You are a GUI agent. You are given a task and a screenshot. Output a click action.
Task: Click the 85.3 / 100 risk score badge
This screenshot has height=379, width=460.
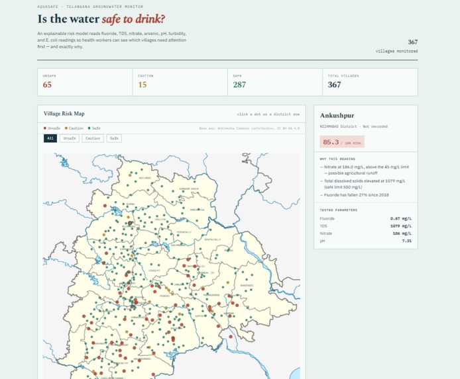coord(342,142)
